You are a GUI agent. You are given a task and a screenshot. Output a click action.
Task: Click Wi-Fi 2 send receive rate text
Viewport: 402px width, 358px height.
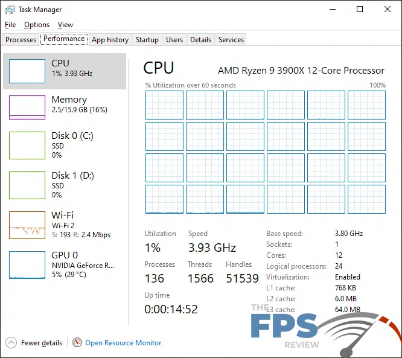[81, 235]
